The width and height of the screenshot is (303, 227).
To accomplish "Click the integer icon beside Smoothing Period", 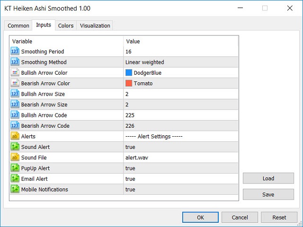I will [x=15, y=52].
